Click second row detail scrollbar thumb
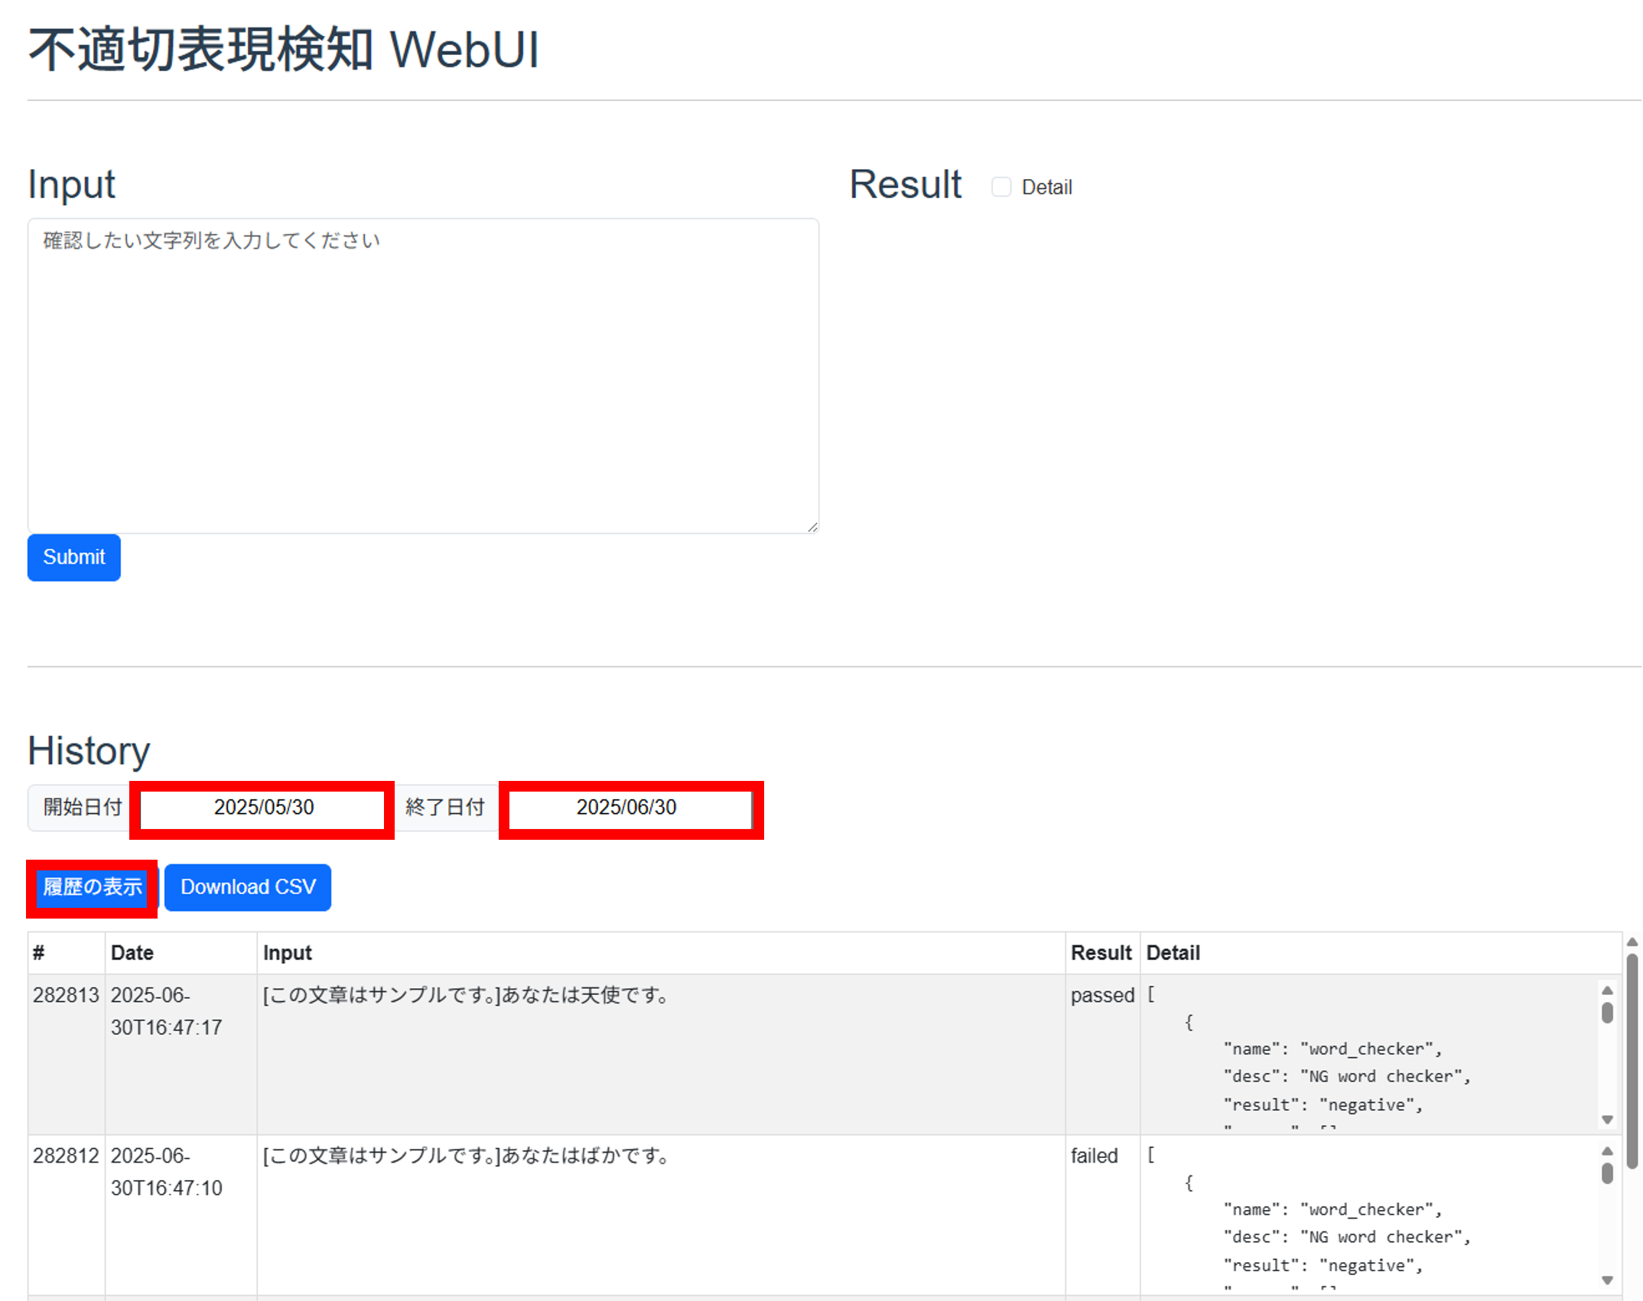 [x=1607, y=1173]
